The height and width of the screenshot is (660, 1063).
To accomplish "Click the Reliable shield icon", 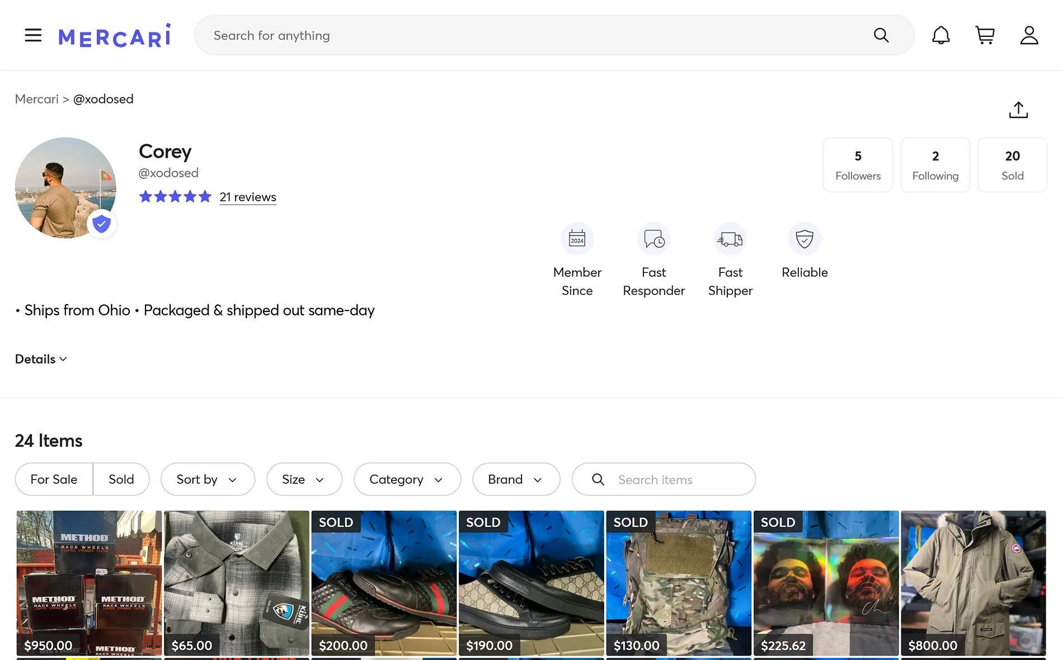I will (x=805, y=239).
